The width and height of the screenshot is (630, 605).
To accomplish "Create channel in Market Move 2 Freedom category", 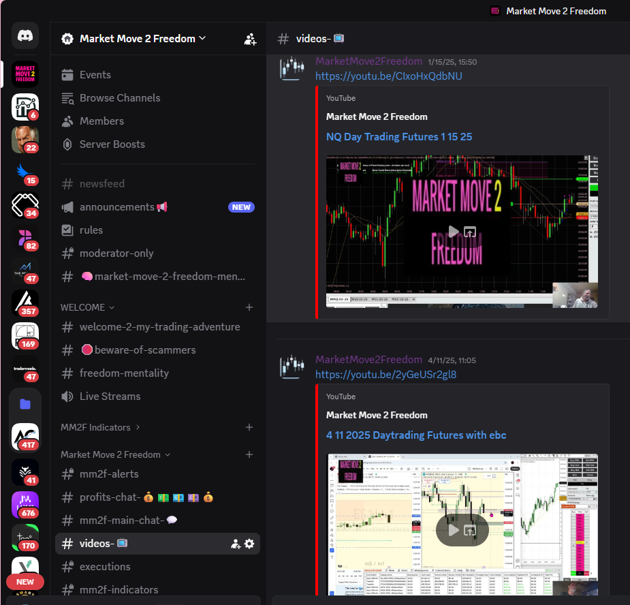I will [249, 454].
